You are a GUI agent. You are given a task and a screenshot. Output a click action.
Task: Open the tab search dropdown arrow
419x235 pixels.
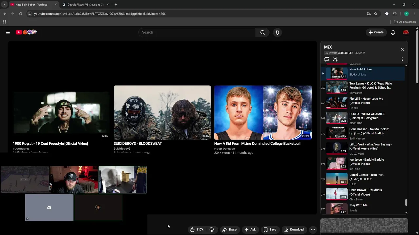pyautogui.click(x=4, y=5)
